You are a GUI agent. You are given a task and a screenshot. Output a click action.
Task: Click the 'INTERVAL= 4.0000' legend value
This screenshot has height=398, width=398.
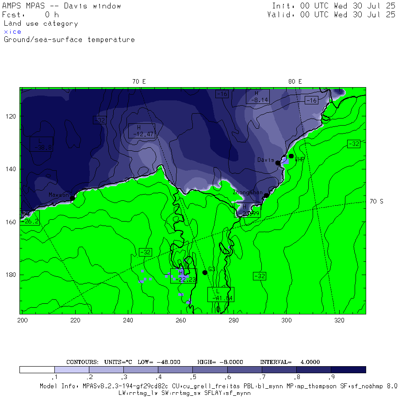click(290, 362)
